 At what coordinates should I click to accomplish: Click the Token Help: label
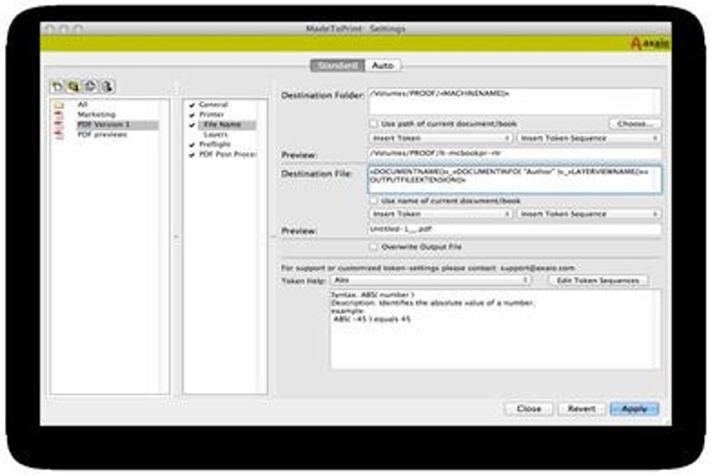click(304, 281)
